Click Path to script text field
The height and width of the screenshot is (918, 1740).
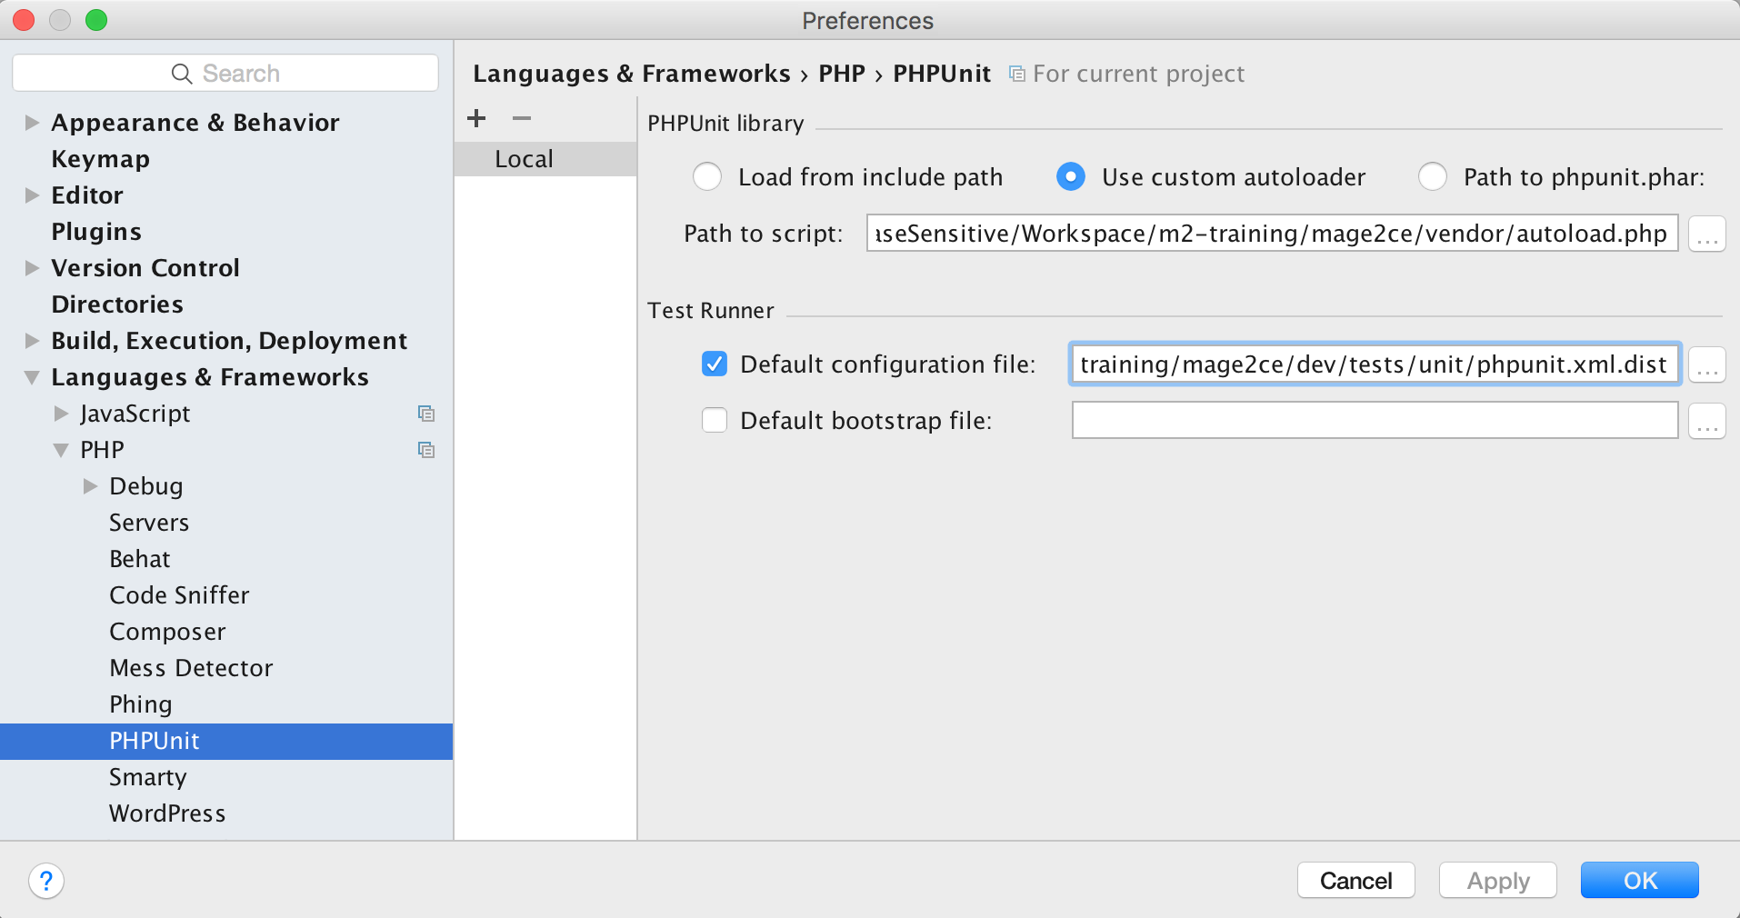click(1272, 234)
